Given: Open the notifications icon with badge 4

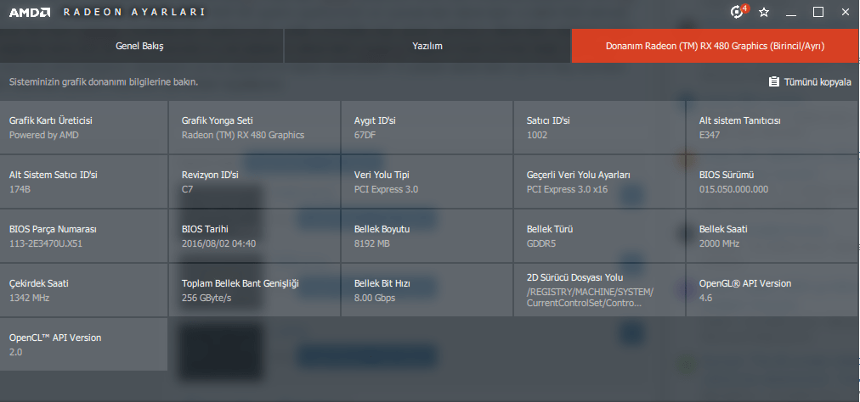Looking at the screenshot, I should pos(738,12).
